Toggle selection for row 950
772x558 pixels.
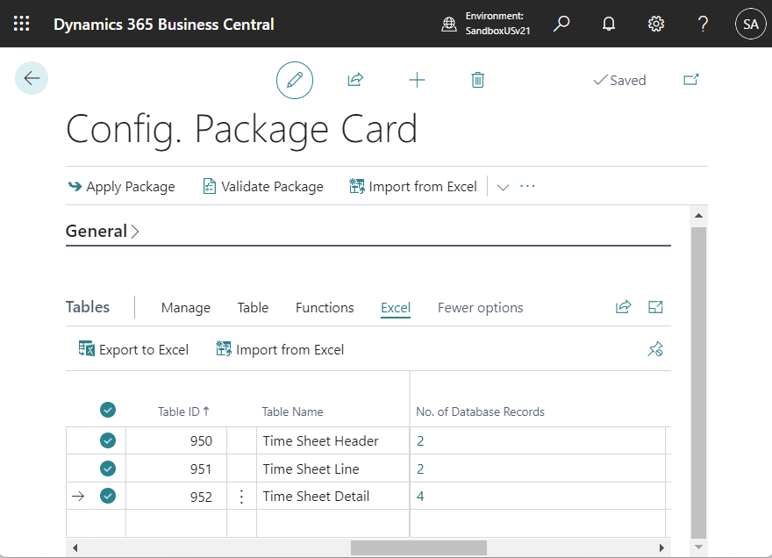click(x=108, y=440)
